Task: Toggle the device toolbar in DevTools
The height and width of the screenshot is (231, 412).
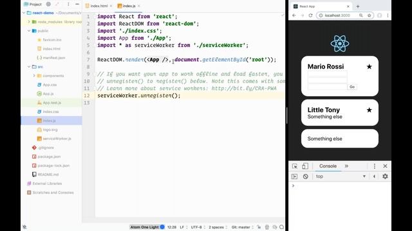Action: pos(304,166)
